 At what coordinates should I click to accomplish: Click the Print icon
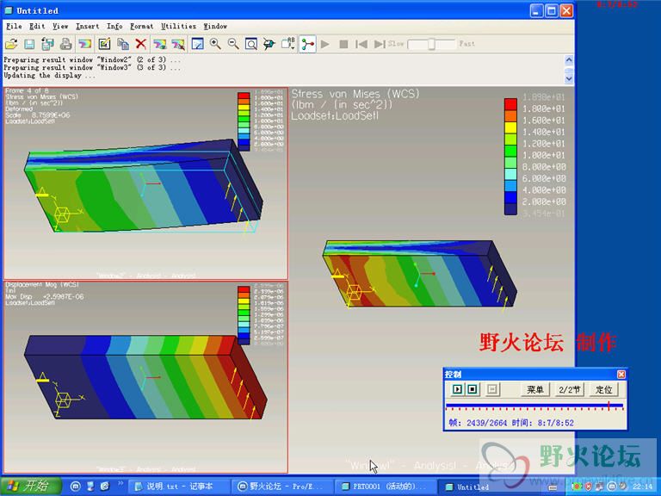[65, 44]
